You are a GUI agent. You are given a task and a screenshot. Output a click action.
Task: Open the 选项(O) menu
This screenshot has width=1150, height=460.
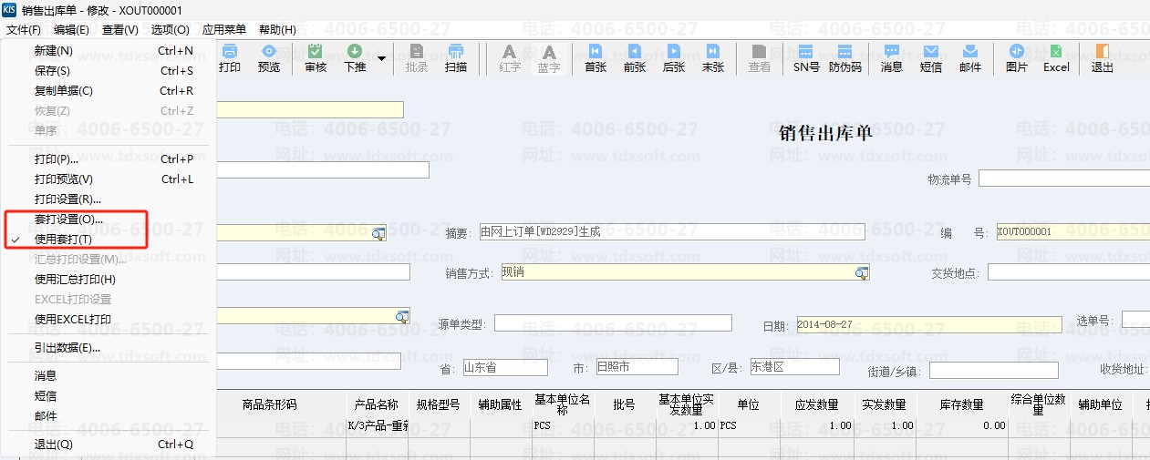[x=170, y=30]
